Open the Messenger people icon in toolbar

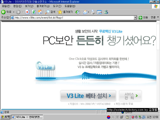tap(106, 12)
